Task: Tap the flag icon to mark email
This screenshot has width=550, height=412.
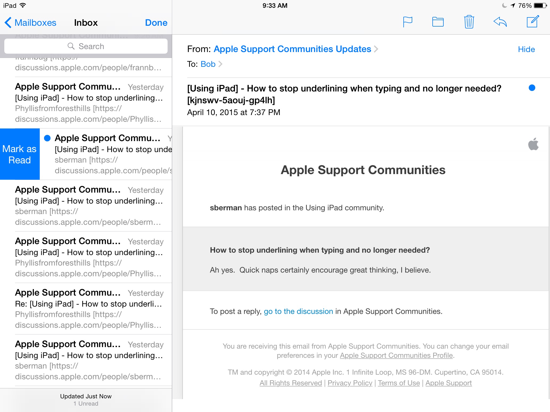Action: tap(407, 22)
